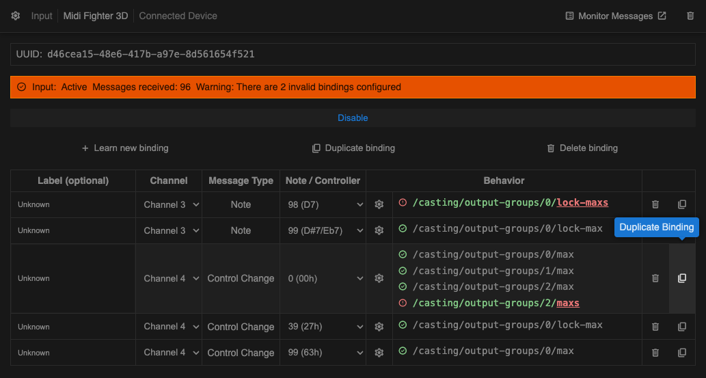Image resolution: width=706 pixels, height=378 pixels.
Task: Click the Input label in header
Action: pyautogui.click(x=42, y=16)
